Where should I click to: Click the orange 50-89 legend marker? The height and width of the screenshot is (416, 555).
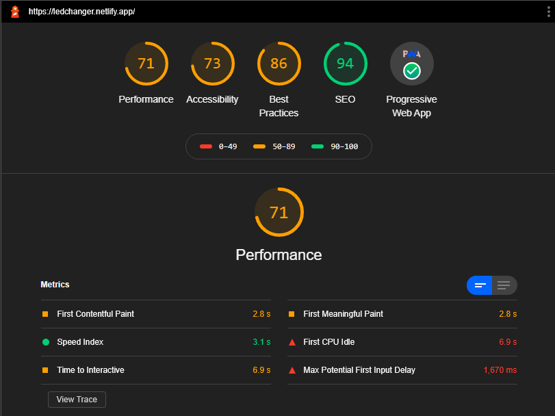259,146
